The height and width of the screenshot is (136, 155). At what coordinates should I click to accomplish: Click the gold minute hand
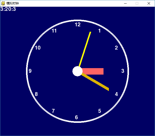point(95,82)
